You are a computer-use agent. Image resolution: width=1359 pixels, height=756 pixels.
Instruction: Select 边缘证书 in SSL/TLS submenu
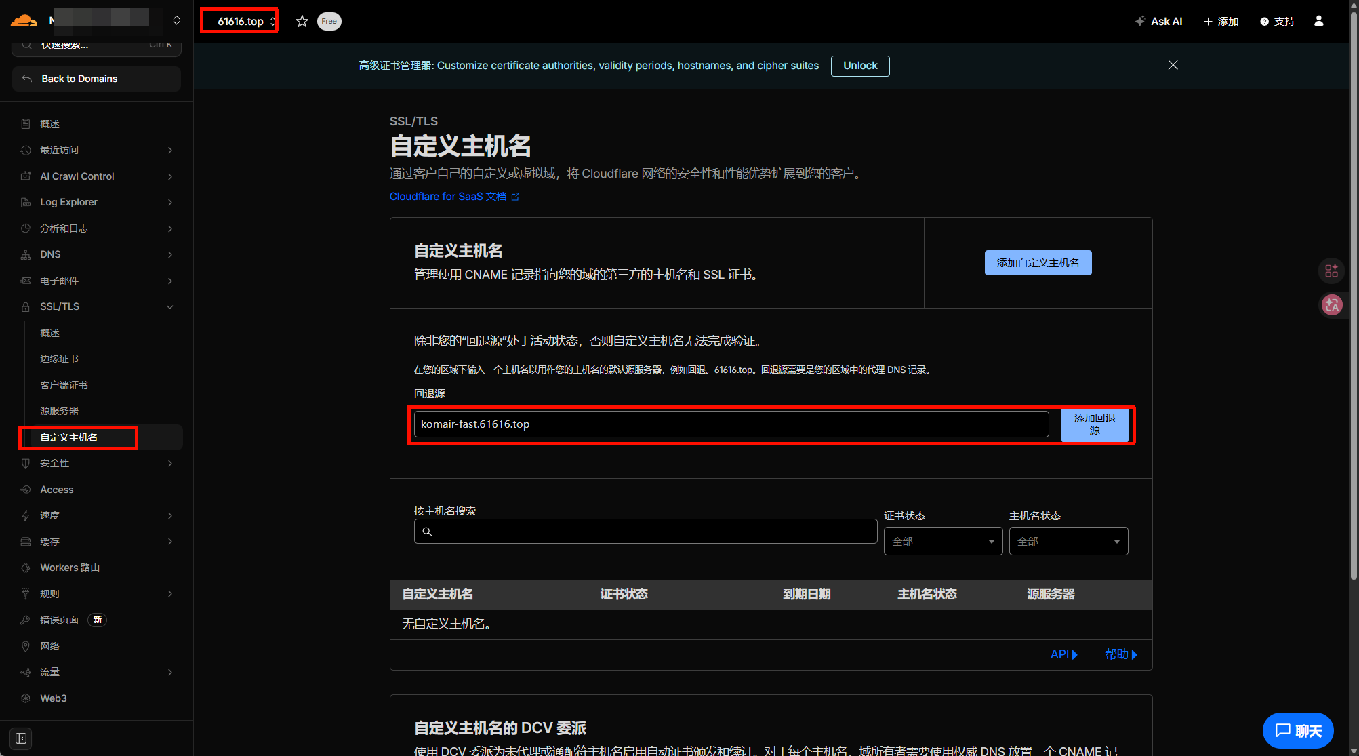tap(60, 359)
